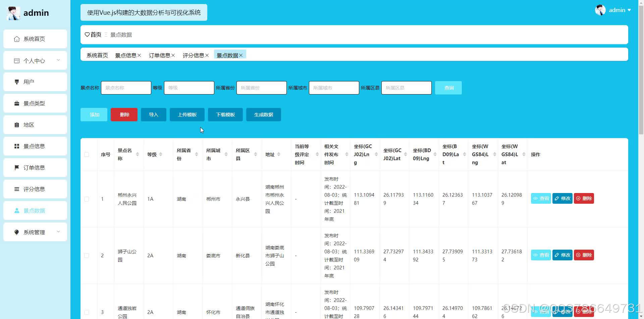Viewport: 644px width, 319px height.
Task: Close the 评分信息 tab
Action: point(207,55)
